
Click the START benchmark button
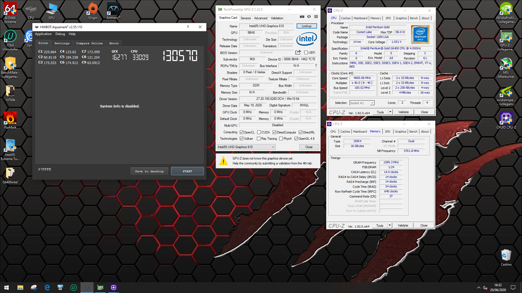187,171
